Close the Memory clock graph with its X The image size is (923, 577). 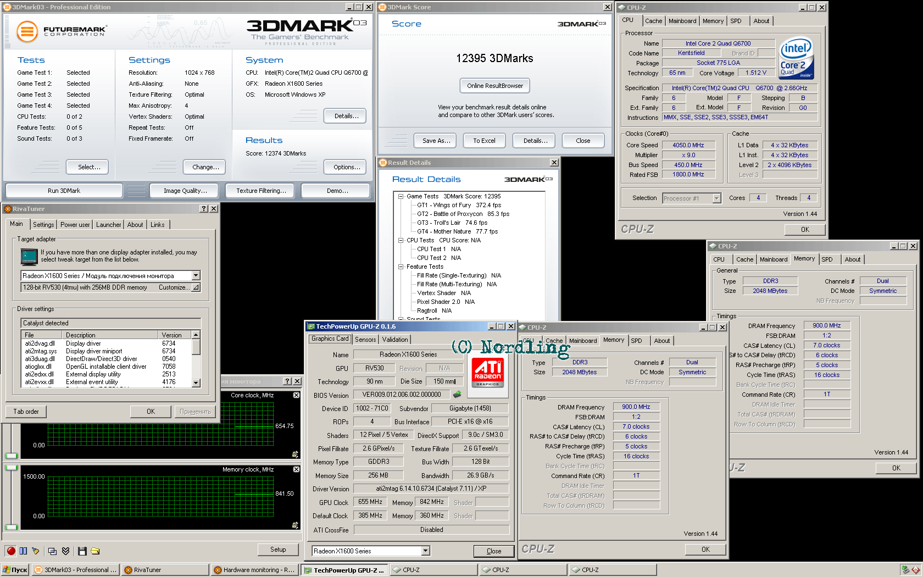click(296, 469)
